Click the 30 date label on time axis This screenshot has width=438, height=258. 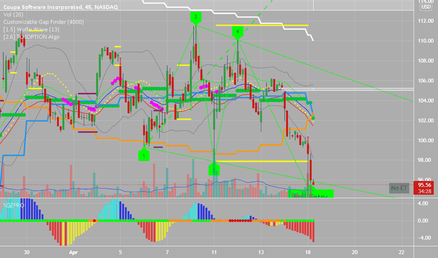point(26,252)
